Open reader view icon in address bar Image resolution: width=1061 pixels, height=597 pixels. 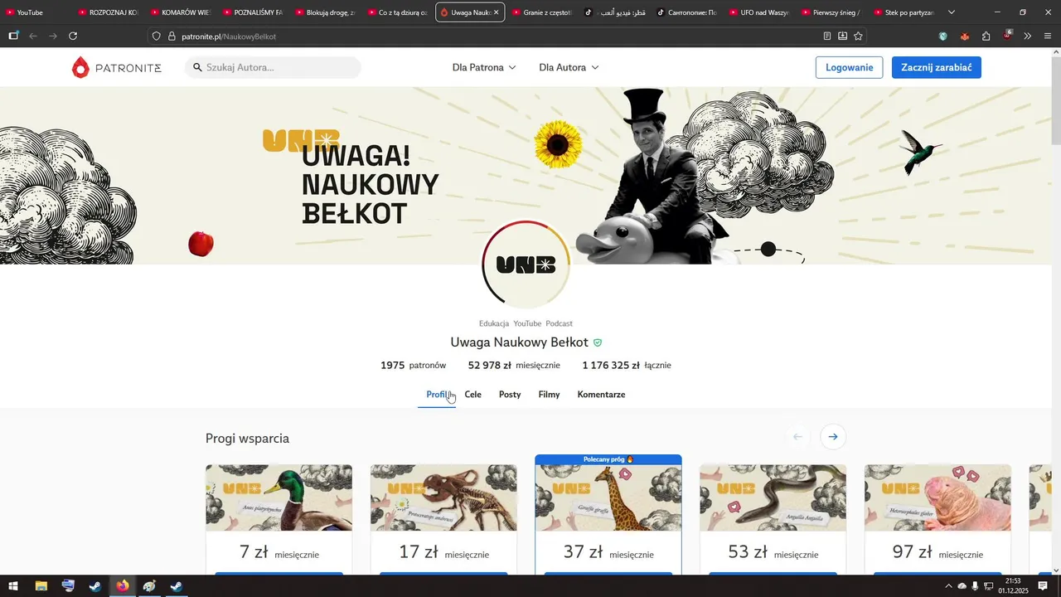(827, 36)
